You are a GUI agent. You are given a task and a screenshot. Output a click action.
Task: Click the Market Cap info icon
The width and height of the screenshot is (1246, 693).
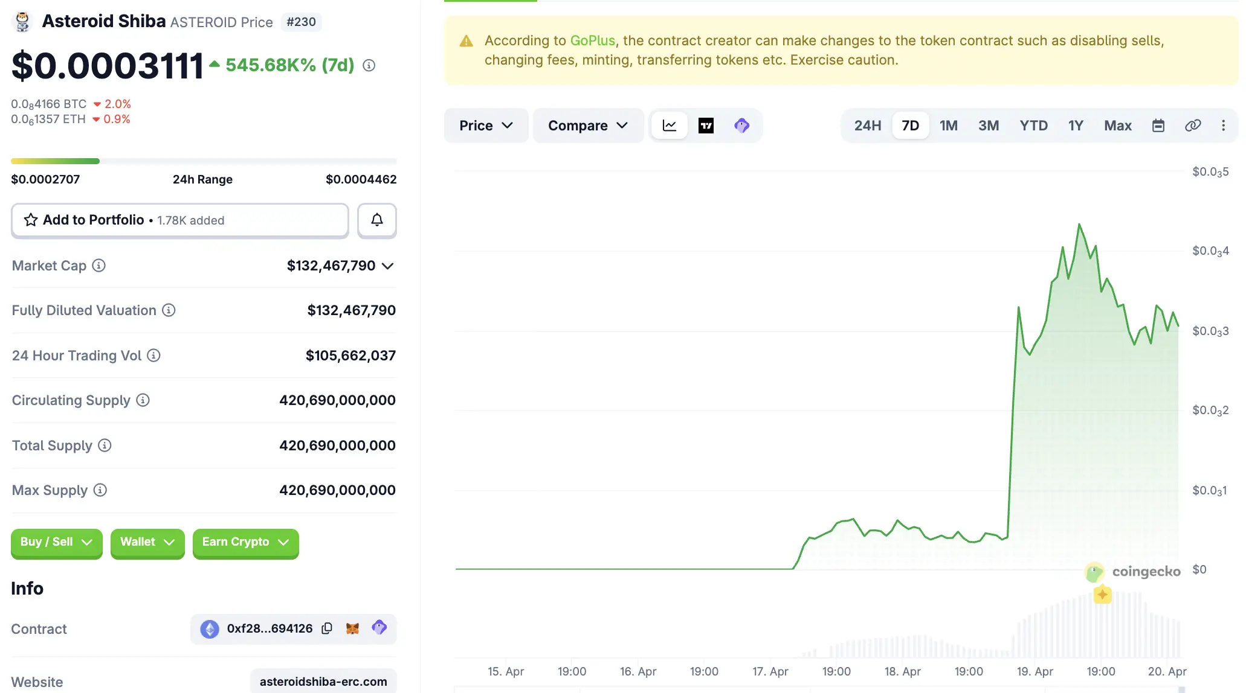(98, 265)
